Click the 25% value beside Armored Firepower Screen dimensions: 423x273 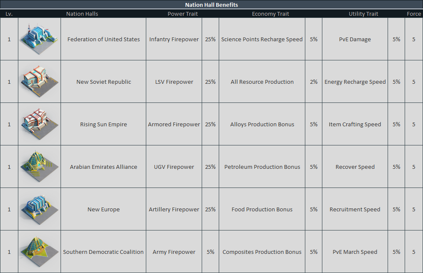click(210, 124)
